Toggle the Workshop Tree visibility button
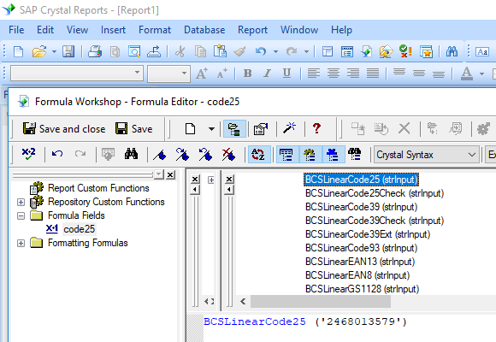Viewport: 496px width, 342px height. (x=234, y=129)
